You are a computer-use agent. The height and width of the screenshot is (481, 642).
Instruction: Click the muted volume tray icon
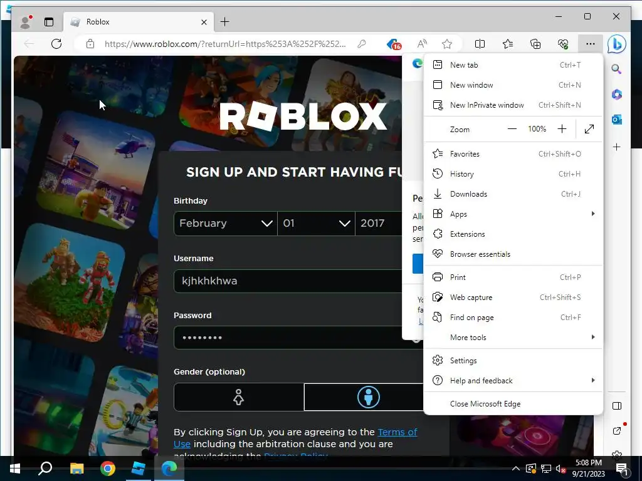[560, 468]
